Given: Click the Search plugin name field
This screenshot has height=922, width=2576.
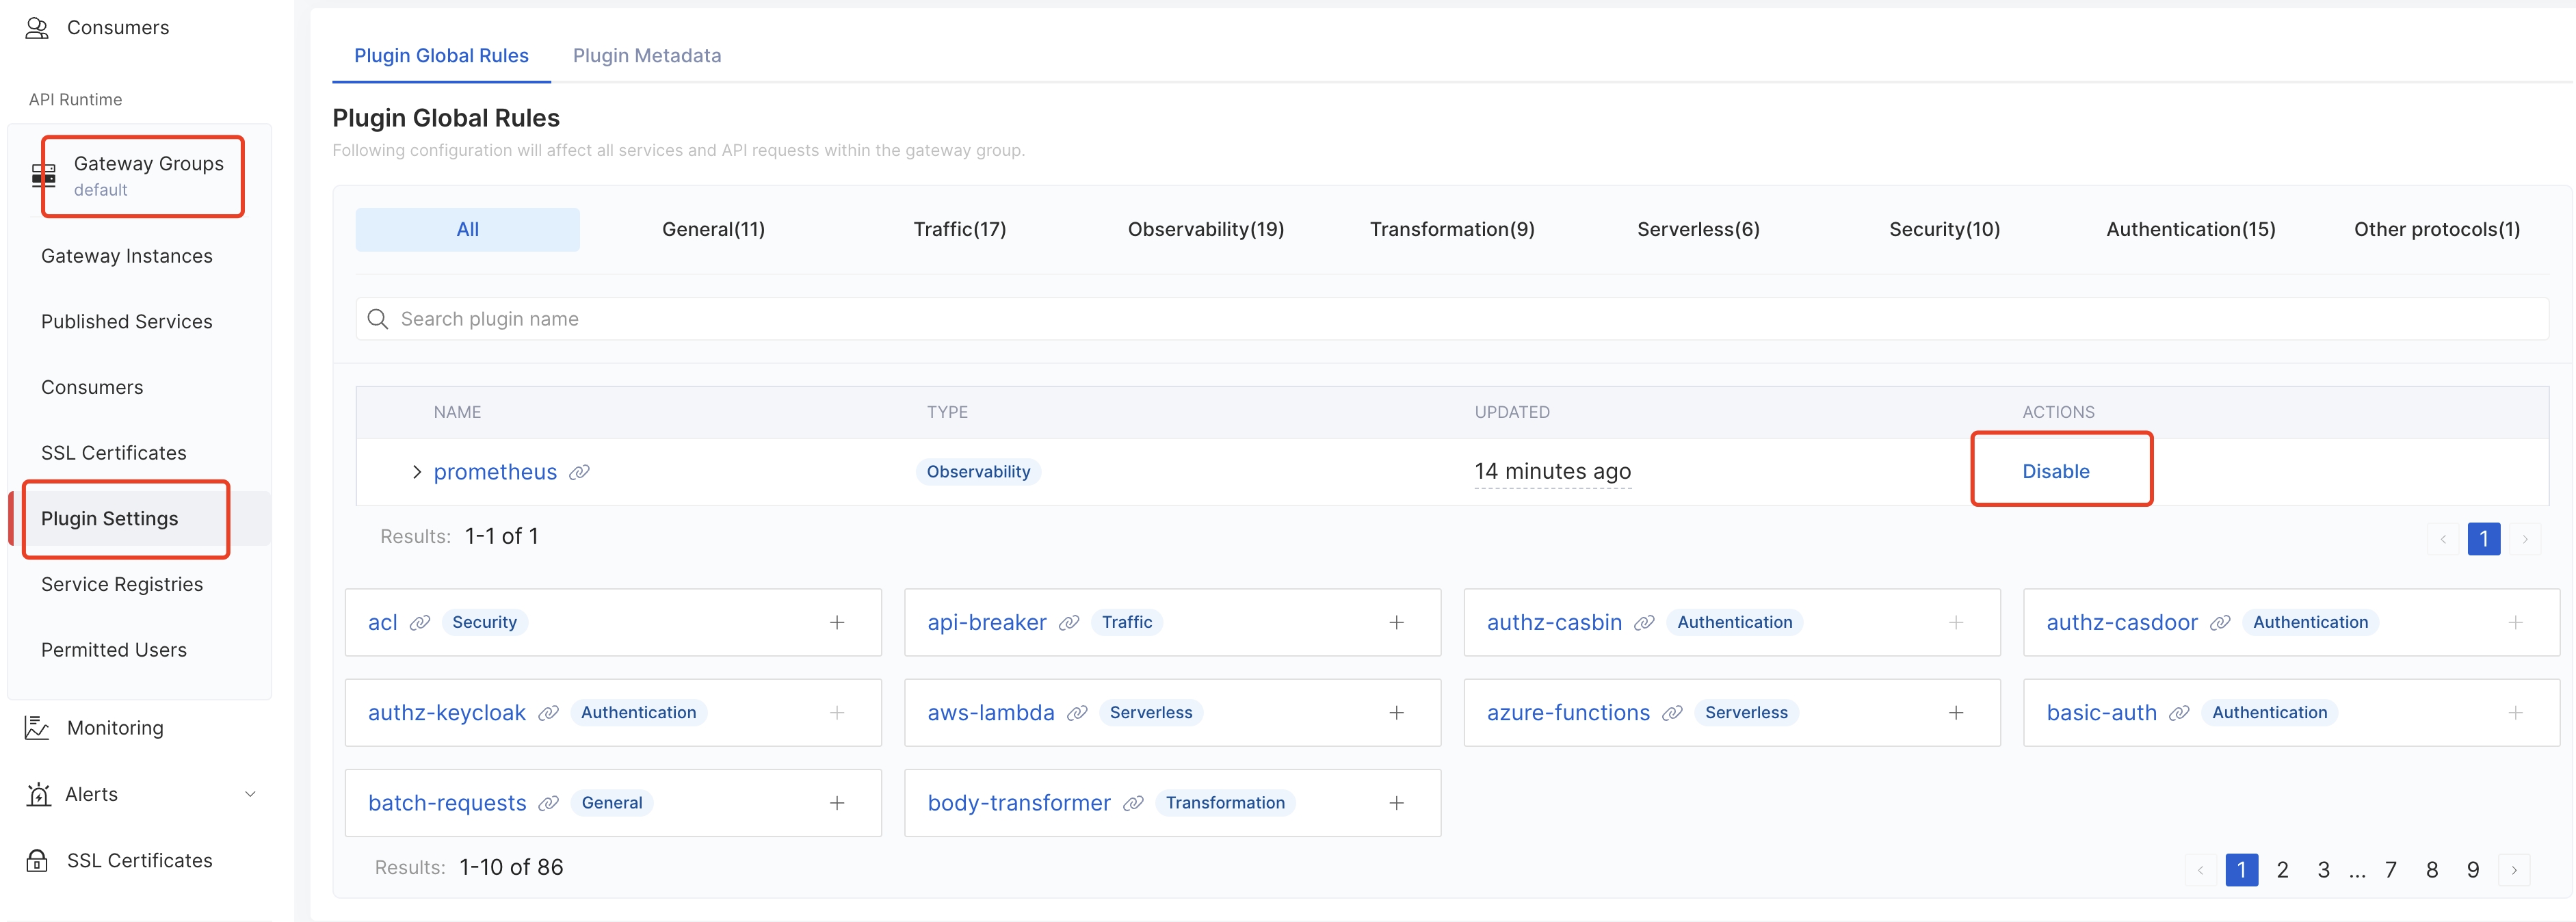Looking at the screenshot, I should (x=1450, y=319).
